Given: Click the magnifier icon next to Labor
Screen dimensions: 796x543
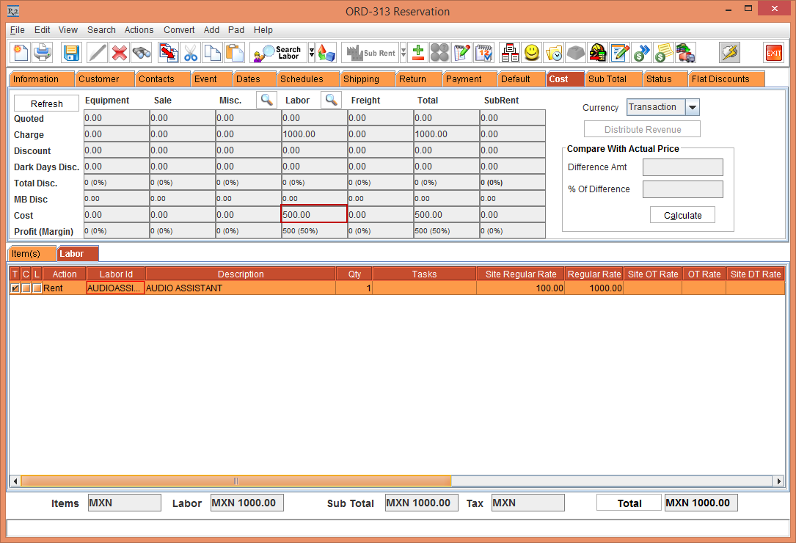Looking at the screenshot, I should pyautogui.click(x=332, y=100).
